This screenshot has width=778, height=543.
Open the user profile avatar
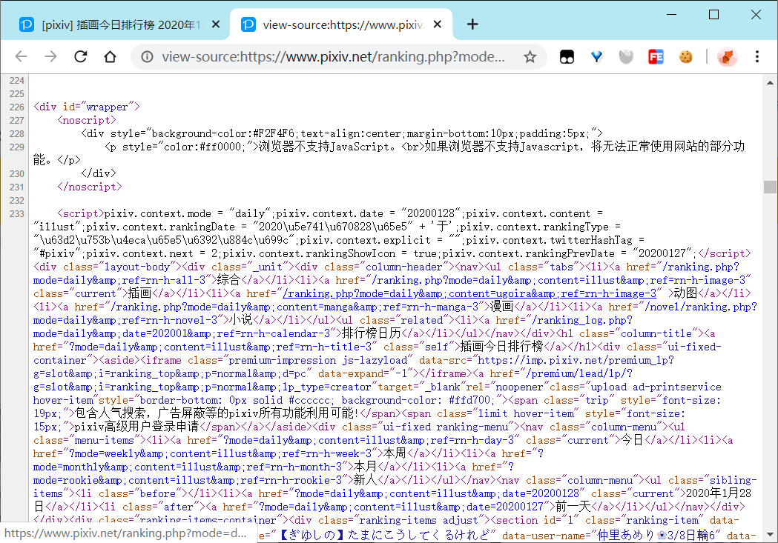pos(727,57)
